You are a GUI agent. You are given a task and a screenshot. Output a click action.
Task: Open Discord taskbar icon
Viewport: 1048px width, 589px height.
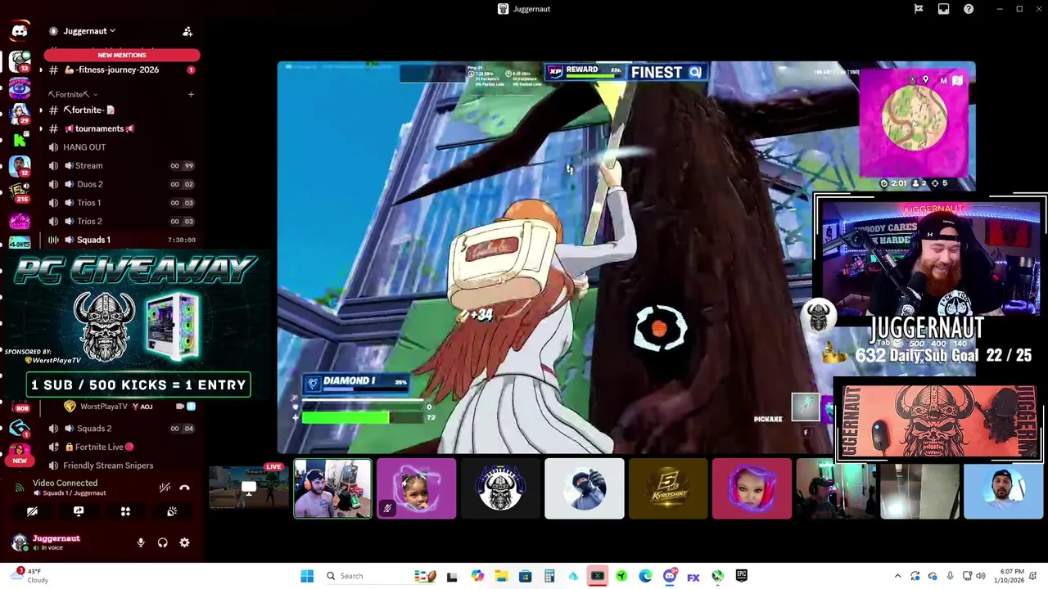(x=670, y=576)
